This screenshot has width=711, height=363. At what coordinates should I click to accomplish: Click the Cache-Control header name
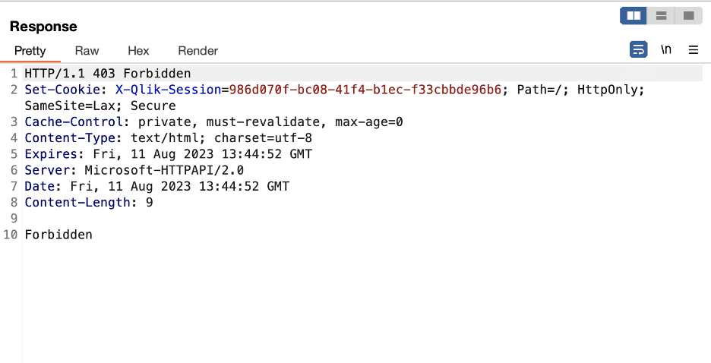pos(74,122)
